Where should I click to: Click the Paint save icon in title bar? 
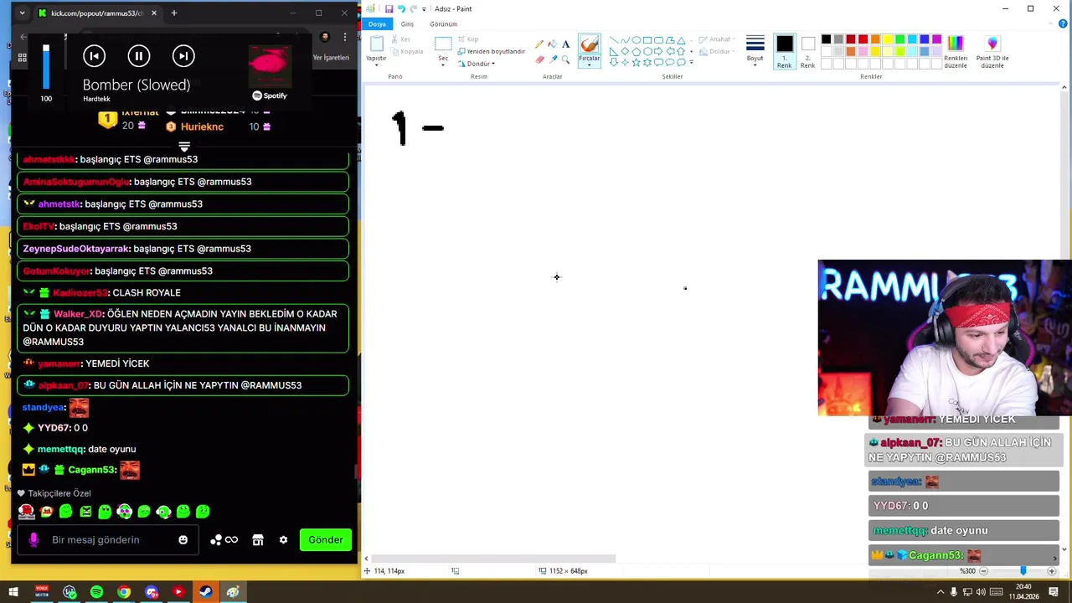pyautogui.click(x=389, y=8)
